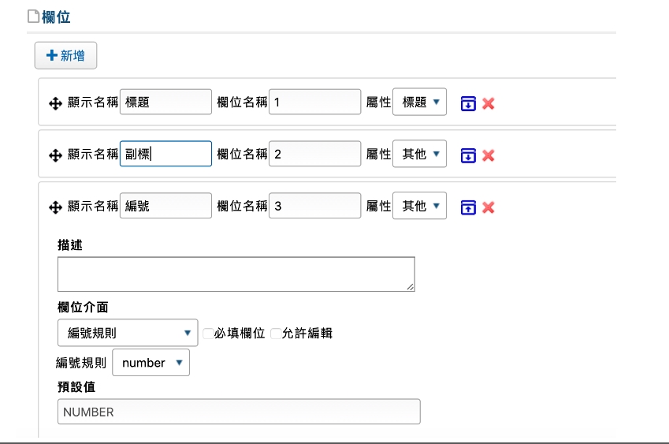Screen dimensions: 669x444
Task: Delete the 副標 field row
Action: [488, 155]
